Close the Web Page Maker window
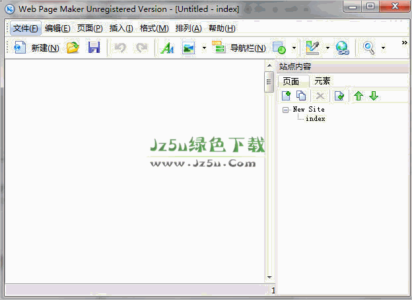412x300 pixels. click(395, 7)
